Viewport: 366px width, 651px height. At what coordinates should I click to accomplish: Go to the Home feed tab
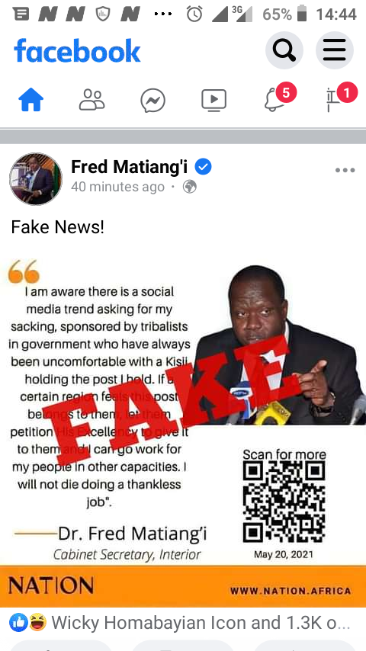tap(30, 100)
